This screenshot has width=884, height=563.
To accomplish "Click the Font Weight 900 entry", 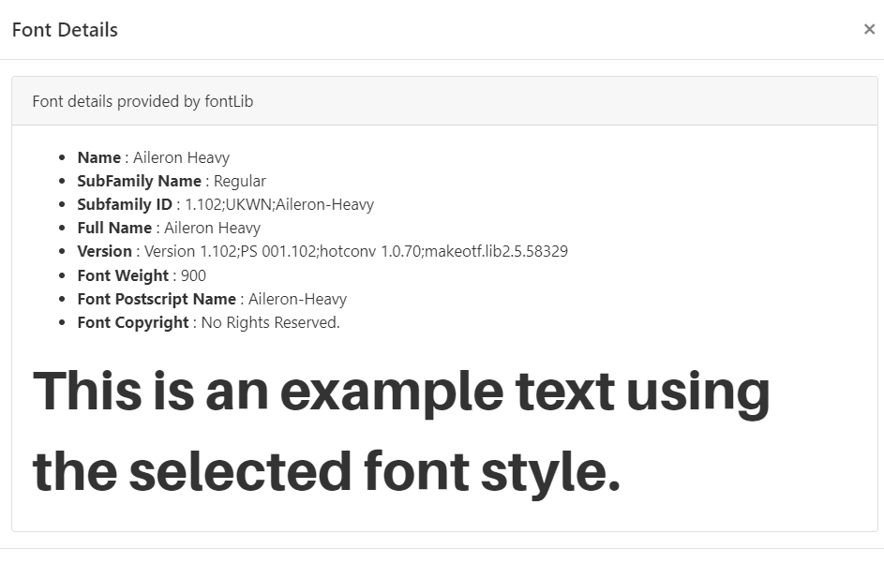I will (x=140, y=274).
